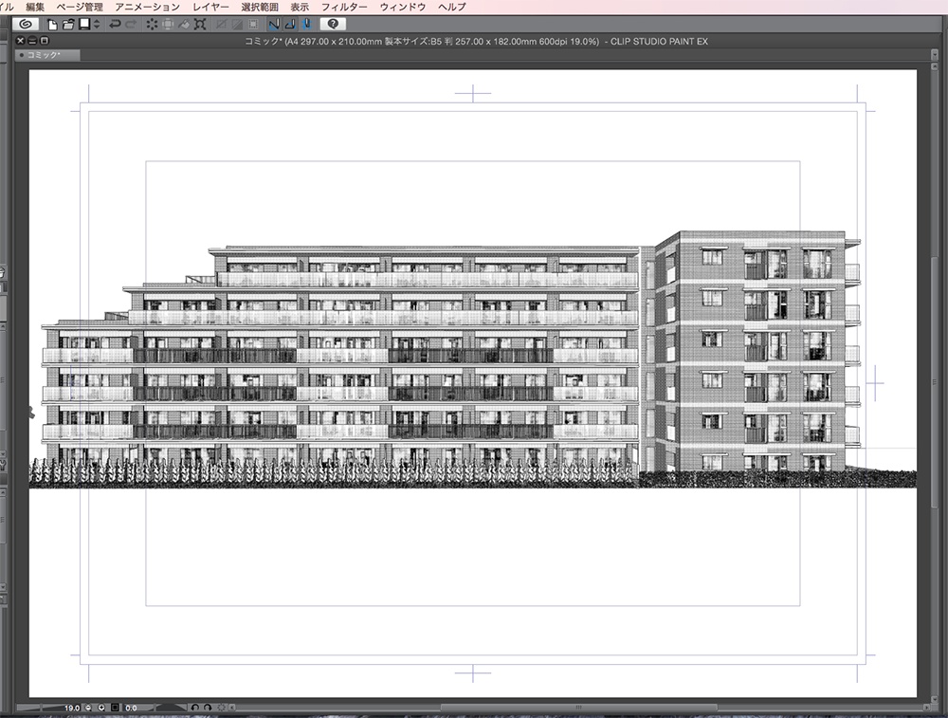The height and width of the screenshot is (718, 948).
Task: Open the フィルター menu
Action: [344, 7]
